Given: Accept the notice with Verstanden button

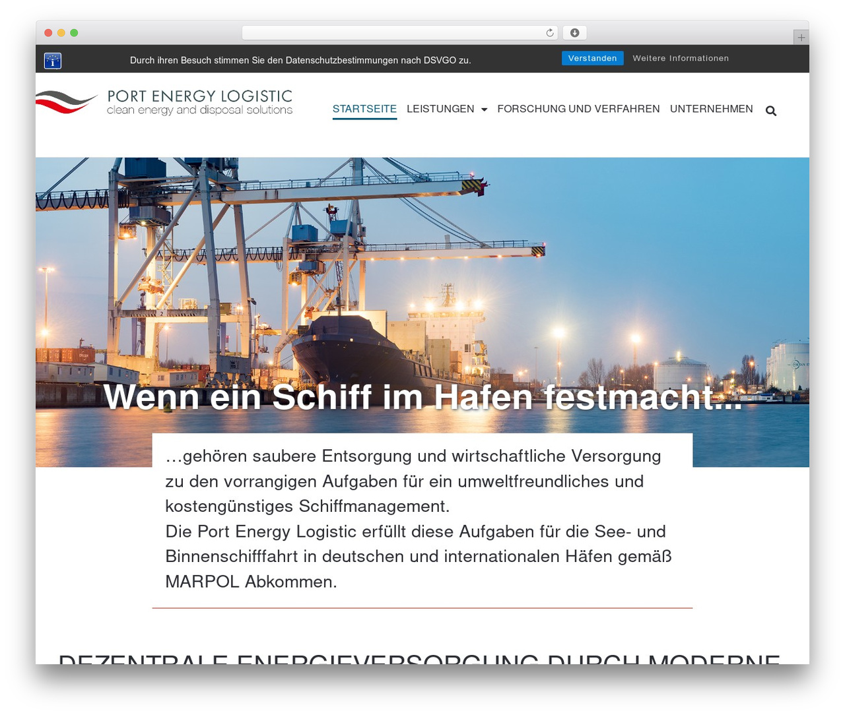Looking at the screenshot, I should pos(592,58).
